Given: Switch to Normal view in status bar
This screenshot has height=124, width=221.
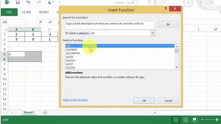Looking at the screenshot, I should click(x=176, y=120).
